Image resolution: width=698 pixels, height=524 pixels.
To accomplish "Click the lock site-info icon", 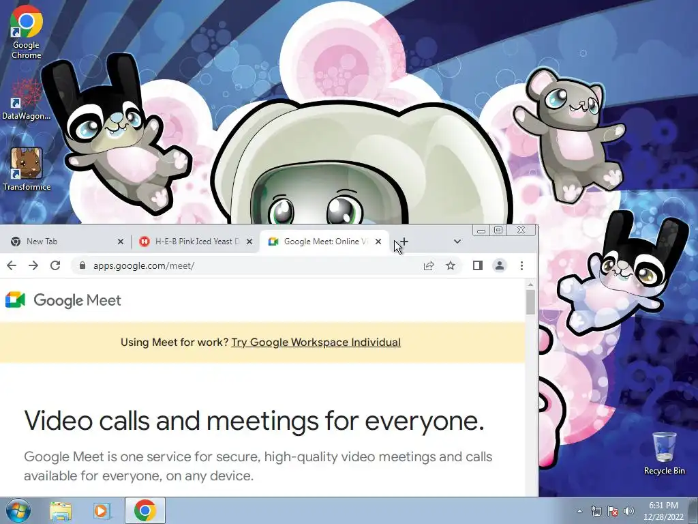I will pyautogui.click(x=82, y=265).
